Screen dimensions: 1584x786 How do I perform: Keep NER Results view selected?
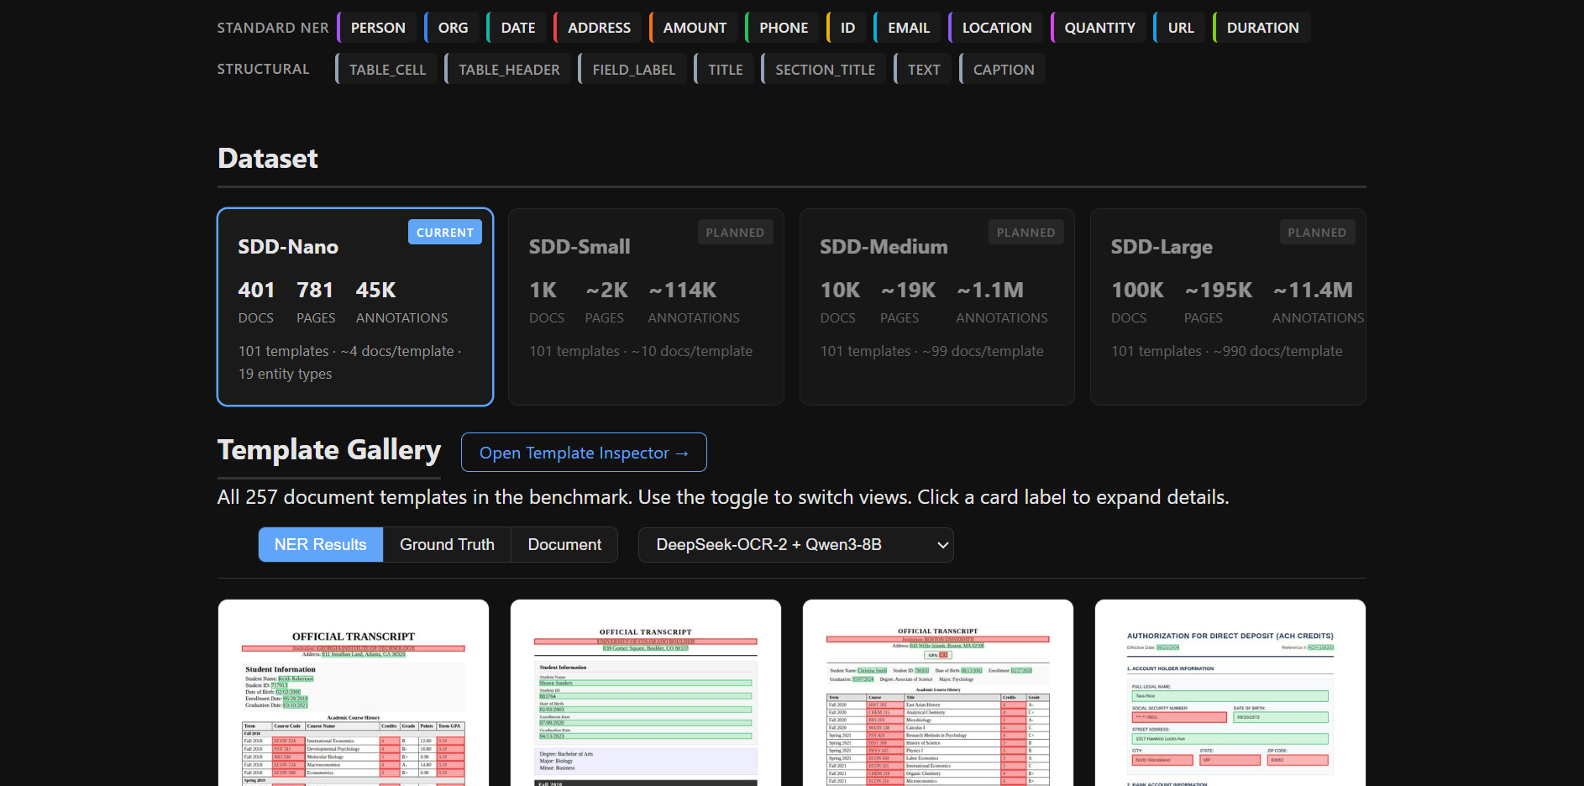point(320,544)
